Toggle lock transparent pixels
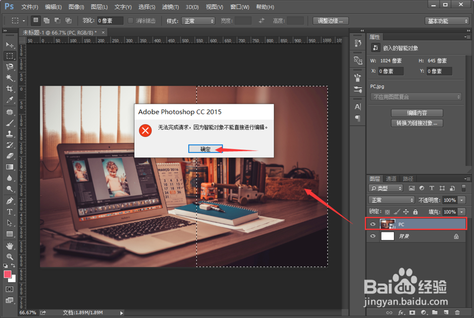Image resolution: width=474 pixels, height=318 pixels. [x=387, y=212]
